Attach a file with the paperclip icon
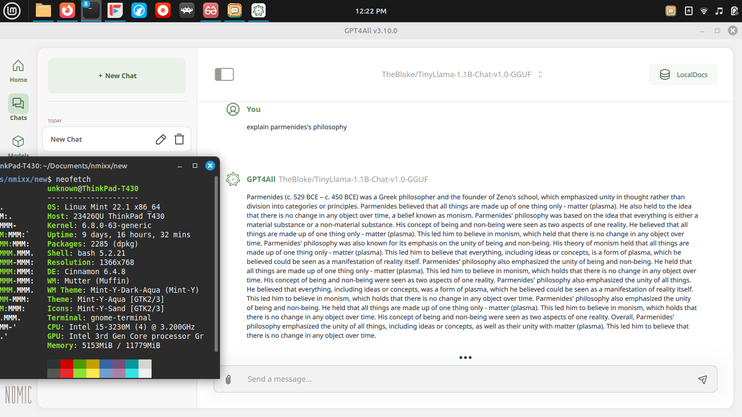The image size is (742, 417). click(228, 379)
